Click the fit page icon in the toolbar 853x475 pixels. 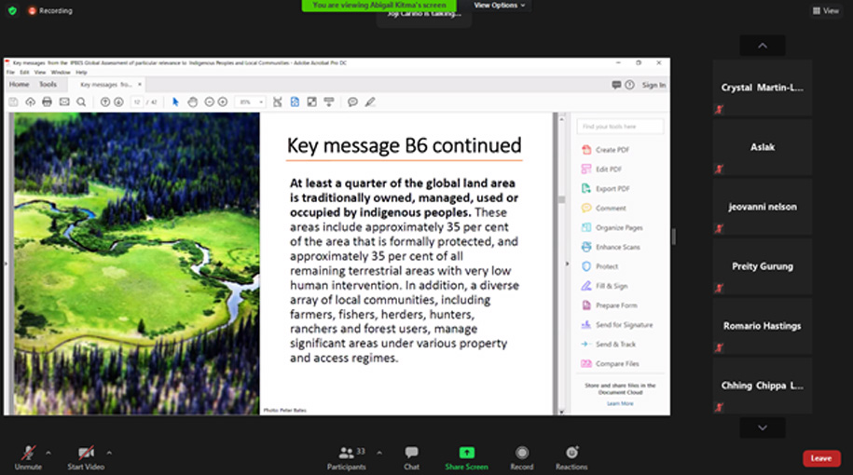click(x=295, y=102)
